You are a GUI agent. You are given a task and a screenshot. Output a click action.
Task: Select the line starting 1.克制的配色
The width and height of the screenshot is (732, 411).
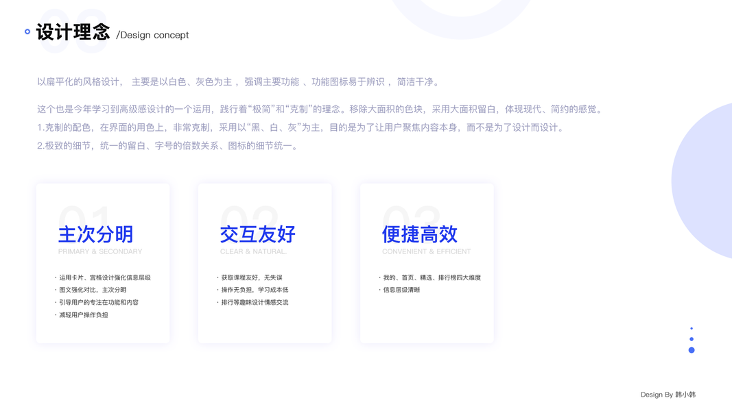pyautogui.click(x=302, y=127)
